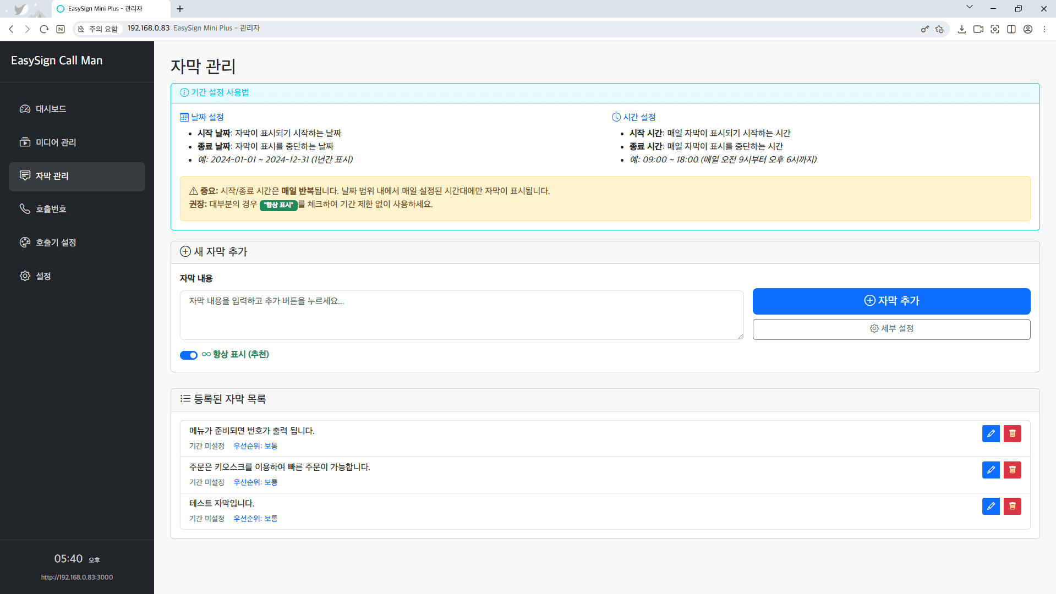Click the 자막 내용 text area

click(461, 315)
